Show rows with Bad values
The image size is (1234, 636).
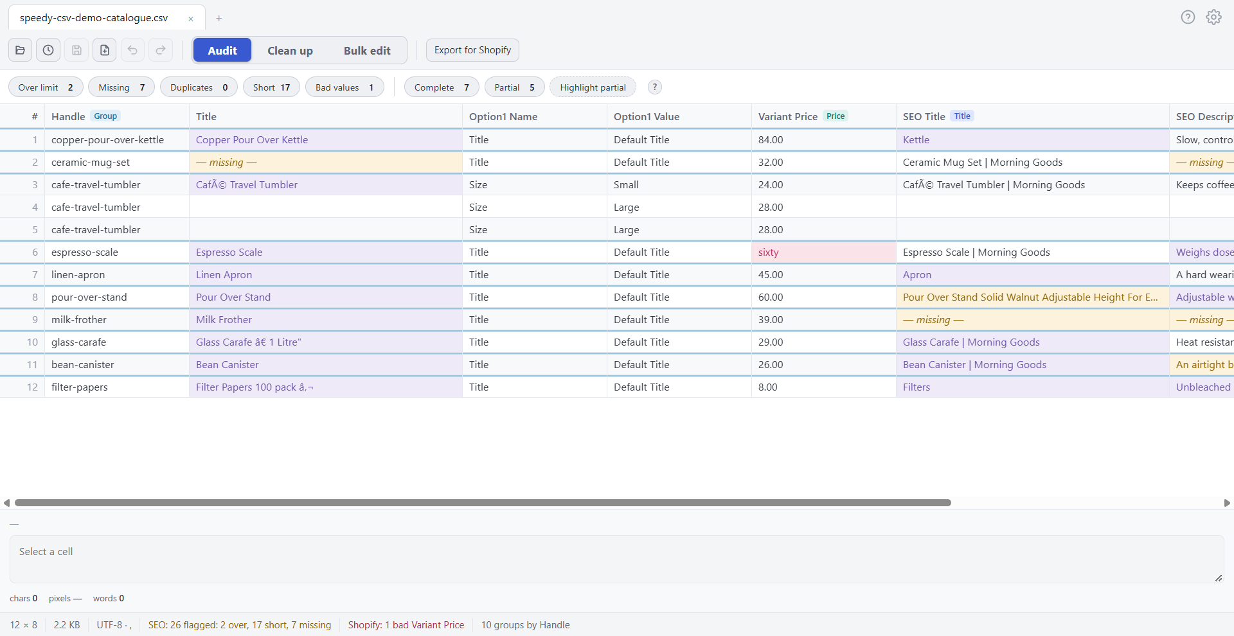point(344,87)
